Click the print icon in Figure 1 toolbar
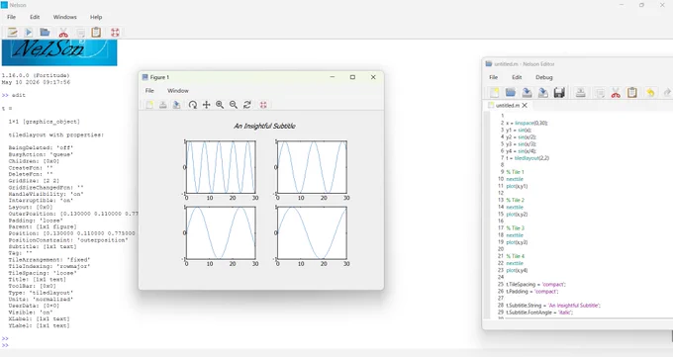 coord(163,105)
